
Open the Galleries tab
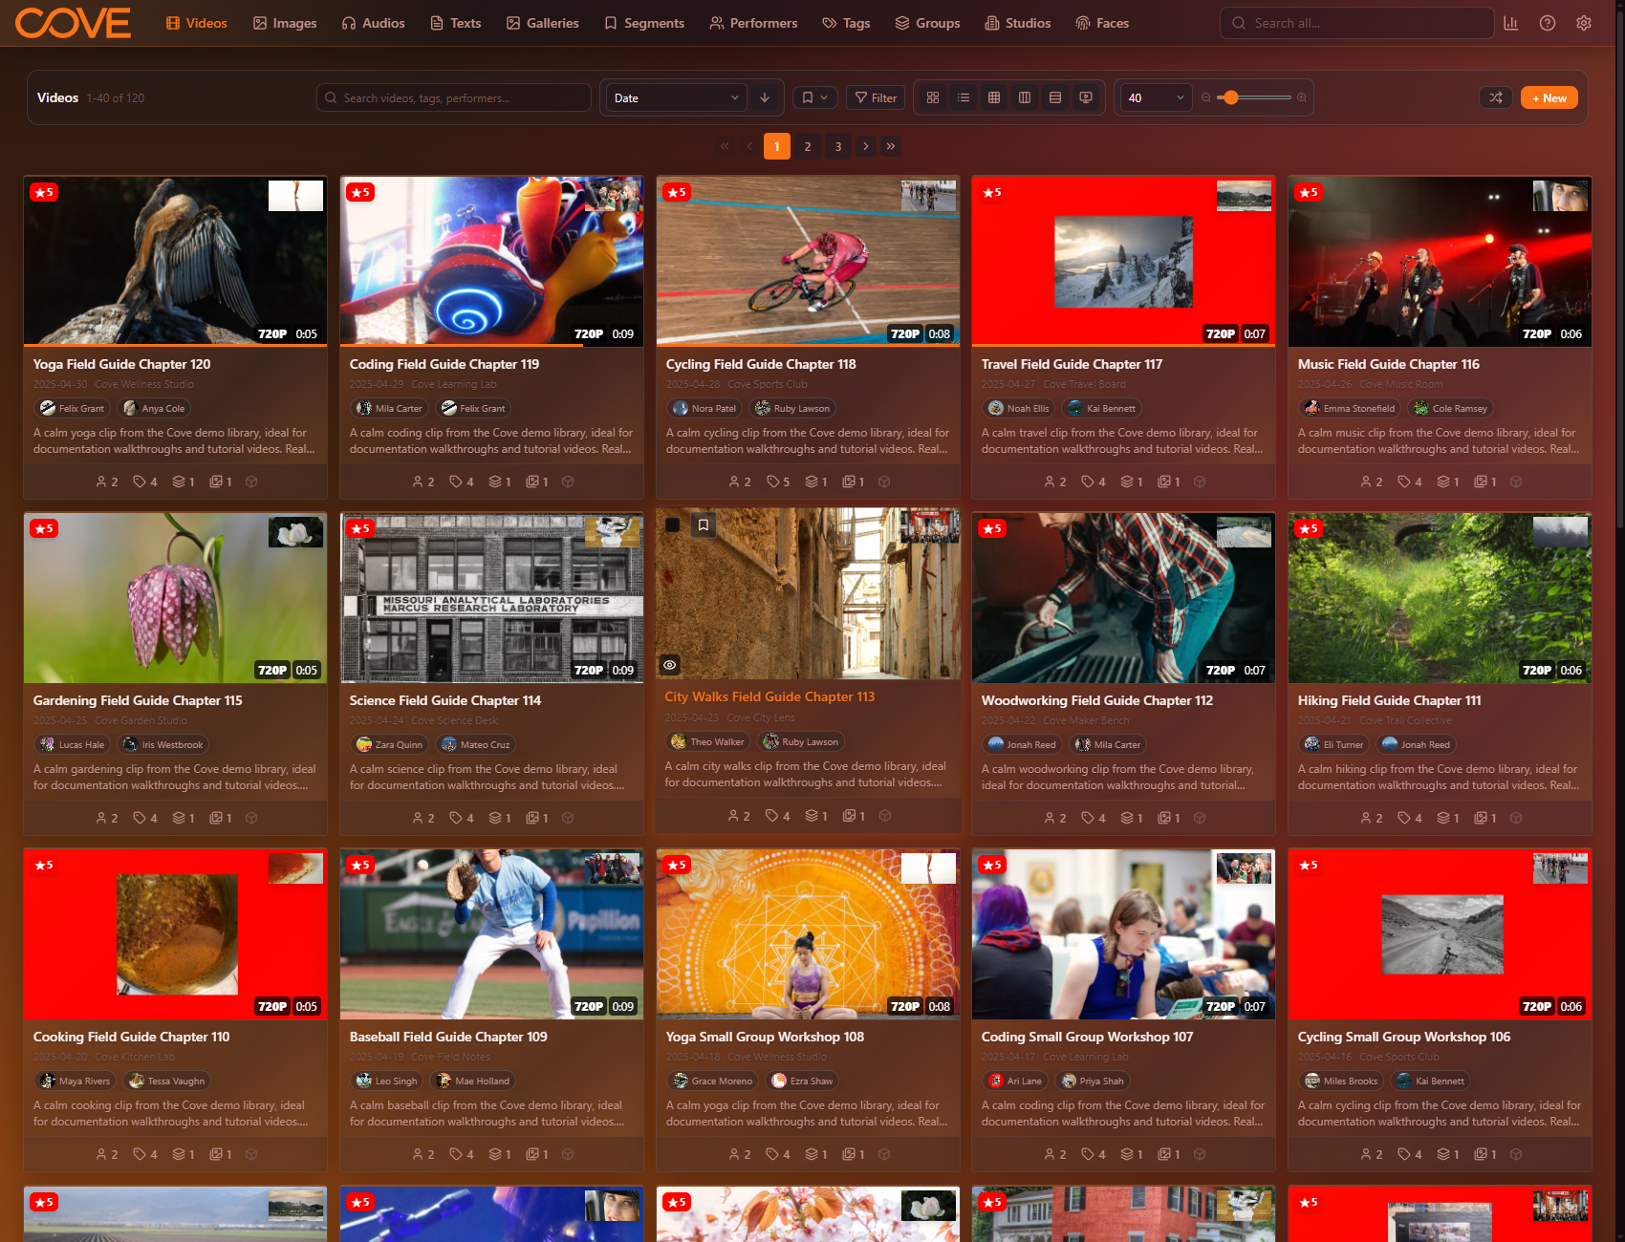pyautogui.click(x=543, y=23)
